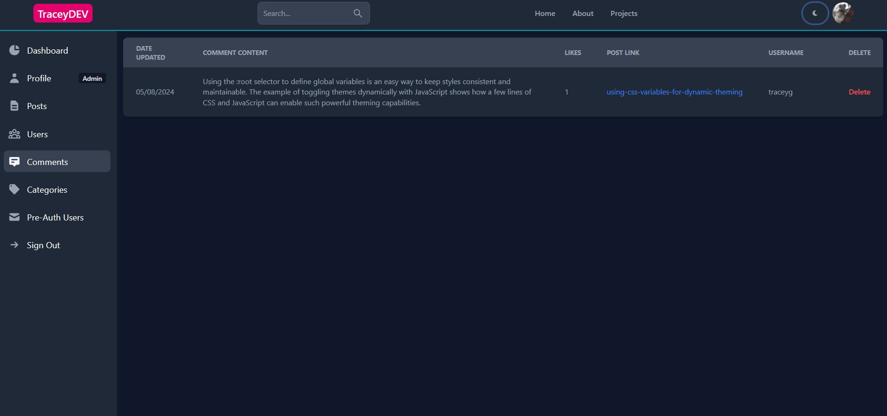Click the Pre-Auth Users envelope icon

click(x=15, y=217)
